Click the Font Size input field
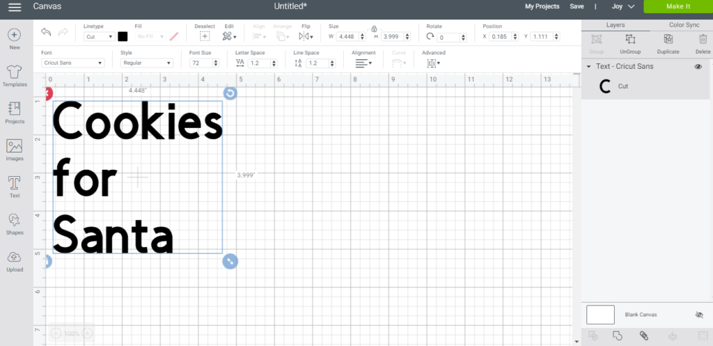The image size is (713, 346). [x=200, y=63]
